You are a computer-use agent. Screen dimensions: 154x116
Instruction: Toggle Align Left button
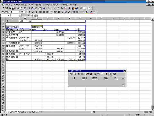pyautogui.click(x=40, y=12)
